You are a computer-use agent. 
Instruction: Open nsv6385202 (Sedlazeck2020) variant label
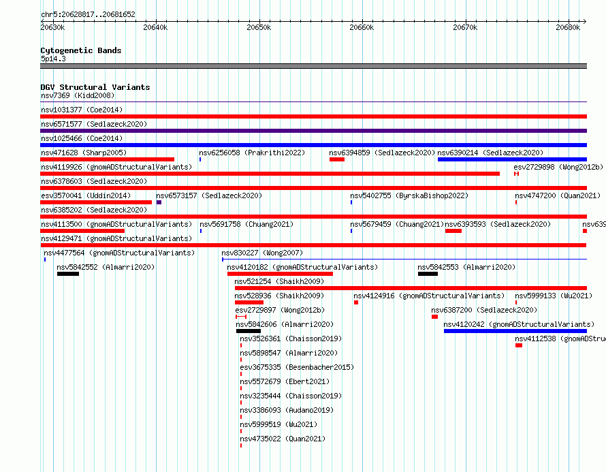coord(94,210)
